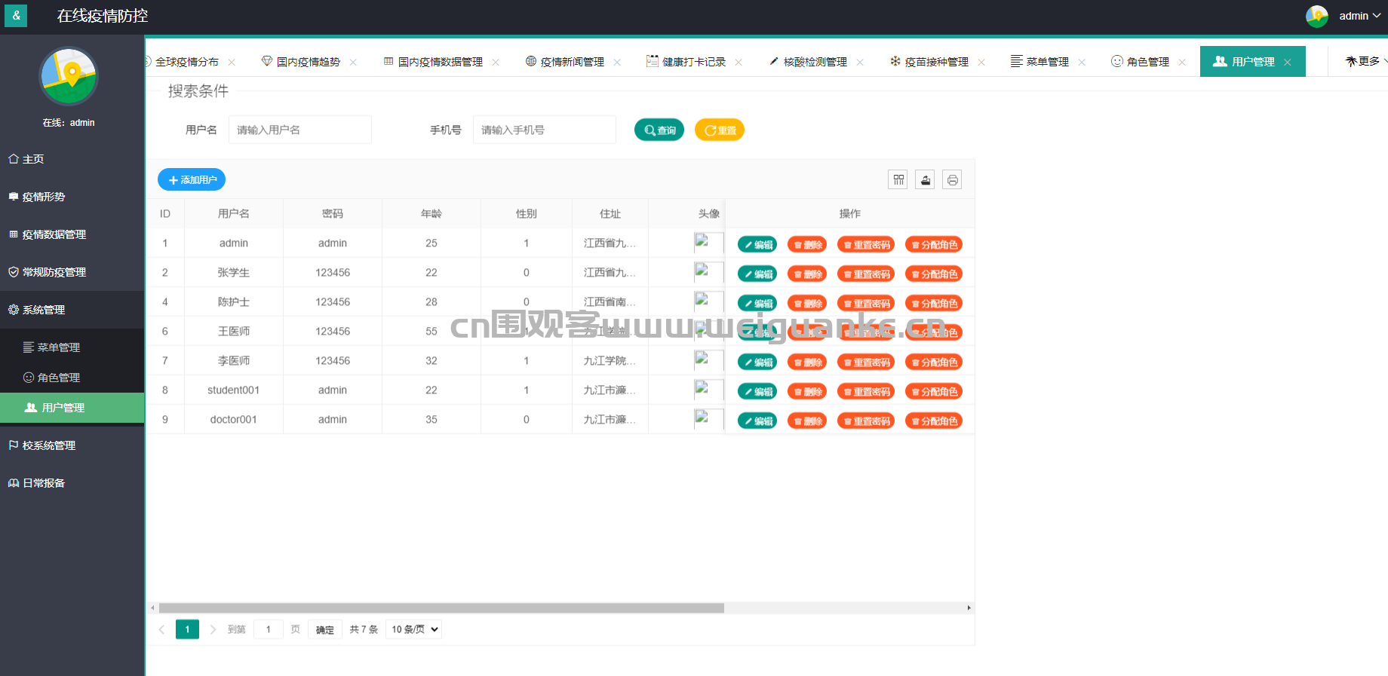This screenshot has height=676, width=1388.
Task: Click the print table icon
Action: coord(952,180)
